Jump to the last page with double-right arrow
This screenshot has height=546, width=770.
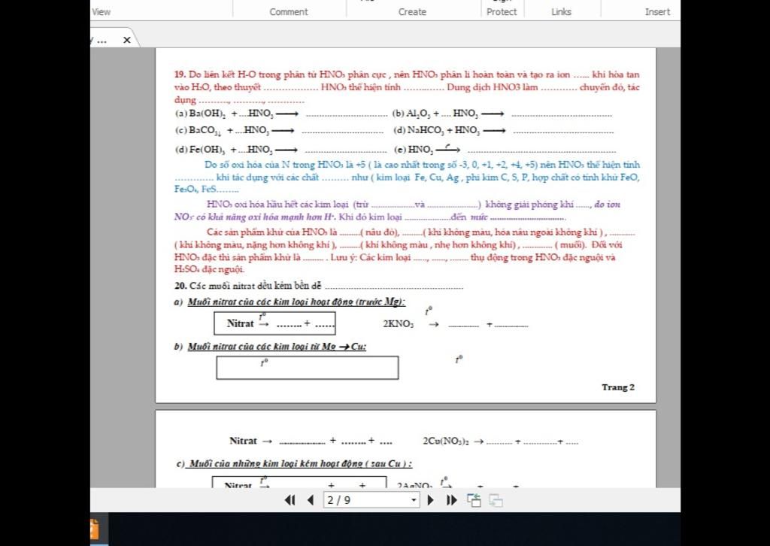coord(452,500)
